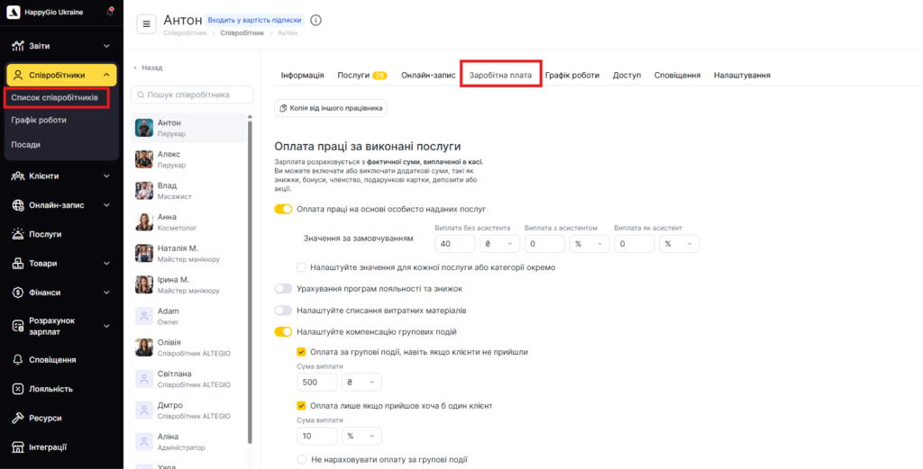Disable payment based on personally provided services

coord(284,209)
